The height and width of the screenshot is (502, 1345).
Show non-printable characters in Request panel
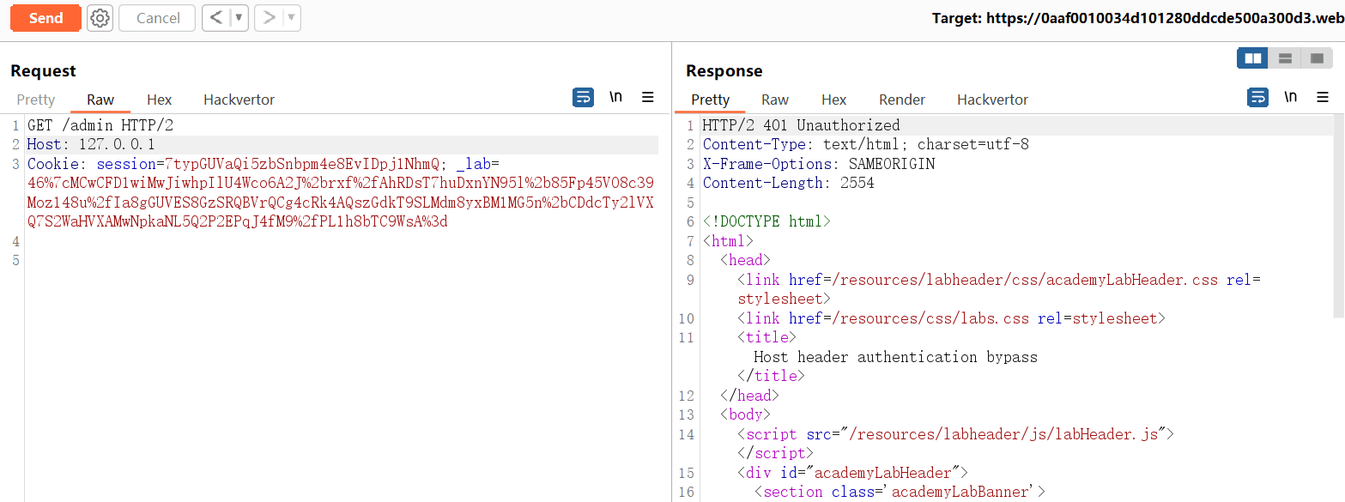[x=615, y=98]
